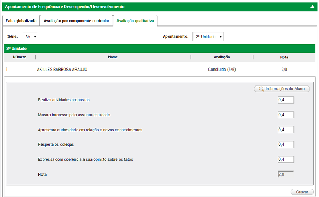Select the Avaliação qualitativa tab
The image size is (319, 197).
[x=135, y=21]
